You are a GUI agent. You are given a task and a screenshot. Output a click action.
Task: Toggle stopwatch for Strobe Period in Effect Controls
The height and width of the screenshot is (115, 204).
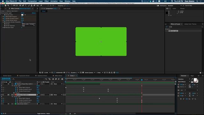pos(5,20)
